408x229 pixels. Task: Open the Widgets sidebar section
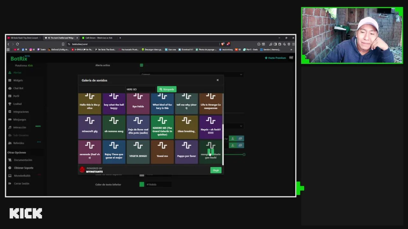tap(18, 80)
